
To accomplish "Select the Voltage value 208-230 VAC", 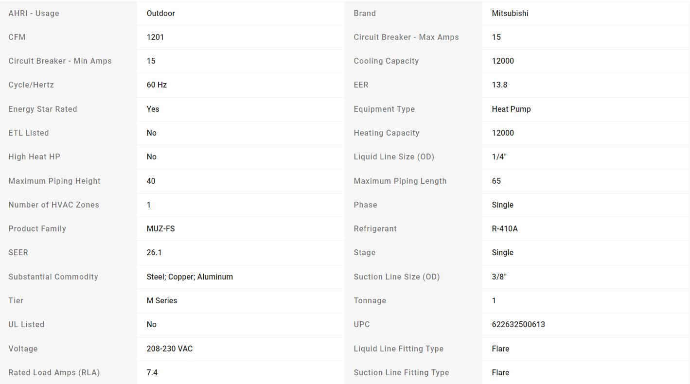I will [x=170, y=349].
